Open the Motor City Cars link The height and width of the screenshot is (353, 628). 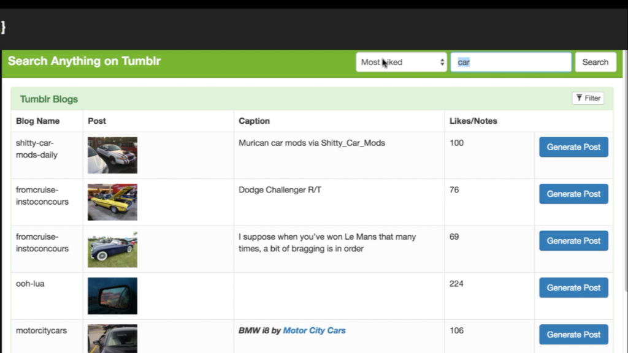pyautogui.click(x=314, y=330)
